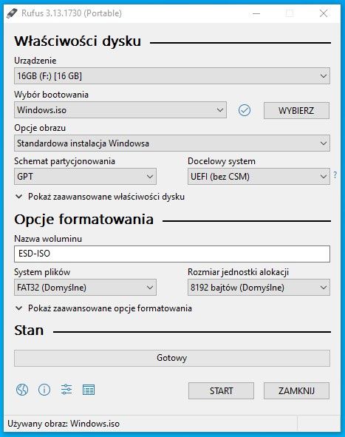345x437 pixels.
Task: Expand Pokaż zaawansowane właściwości dysku
Action: click(x=100, y=197)
